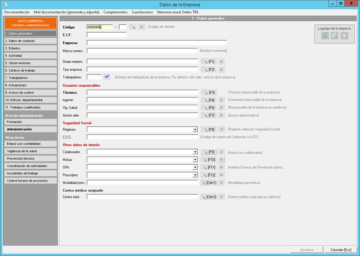Open Técnico lookup with F3 button
This screenshot has height=256, width=360.
click(209, 92)
